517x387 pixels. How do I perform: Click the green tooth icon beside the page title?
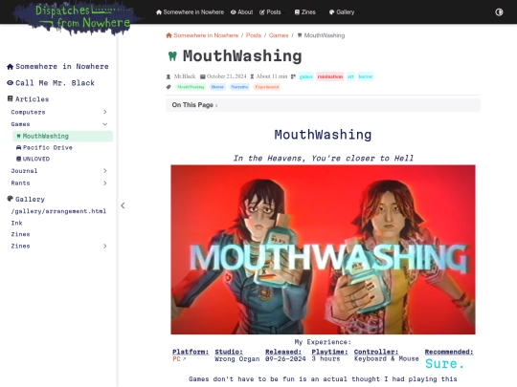[172, 56]
